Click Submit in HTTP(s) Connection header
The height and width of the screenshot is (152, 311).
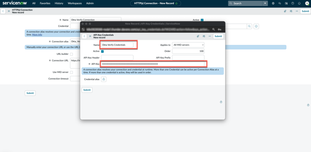(305, 11)
